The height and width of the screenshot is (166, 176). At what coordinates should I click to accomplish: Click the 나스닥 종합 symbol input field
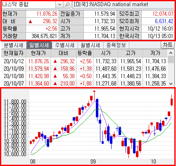click(x=29, y=5)
